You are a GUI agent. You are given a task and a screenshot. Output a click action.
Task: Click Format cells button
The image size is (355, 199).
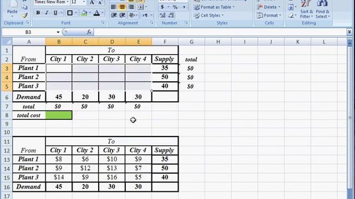click(x=269, y=15)
